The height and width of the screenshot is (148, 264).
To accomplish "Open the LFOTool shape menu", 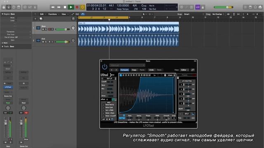I will (170, 75).
